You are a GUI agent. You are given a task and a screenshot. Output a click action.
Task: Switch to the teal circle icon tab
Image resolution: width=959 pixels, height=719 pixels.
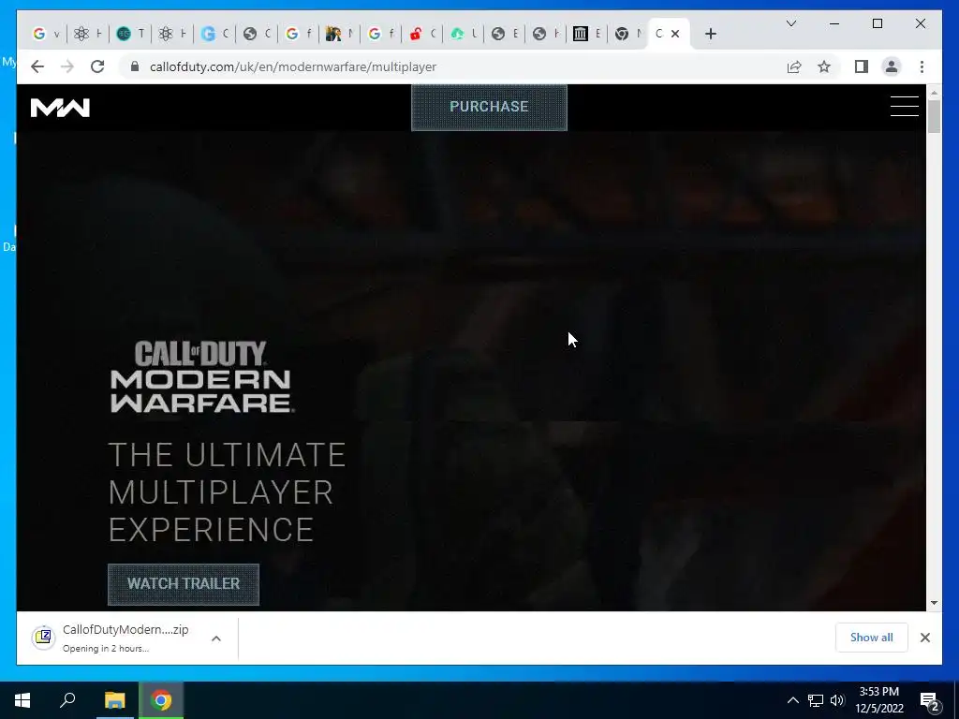129,34
